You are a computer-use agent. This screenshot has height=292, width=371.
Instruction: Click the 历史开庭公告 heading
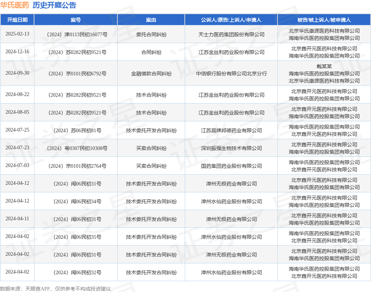click(54, 5)
